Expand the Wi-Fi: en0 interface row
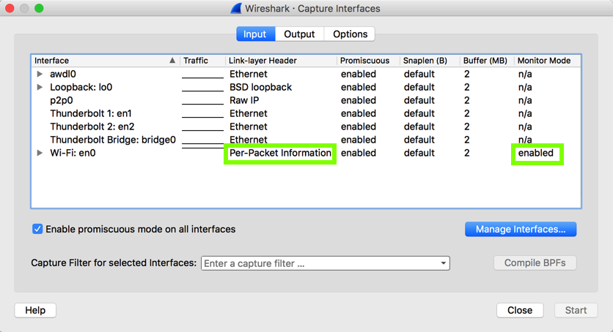 (x=40, y=153)
